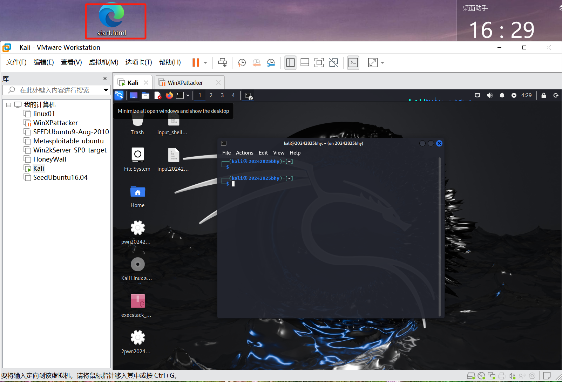Open the 查看(V) menu
Viewport: 562px width, 382px height.
coord(71,62)
